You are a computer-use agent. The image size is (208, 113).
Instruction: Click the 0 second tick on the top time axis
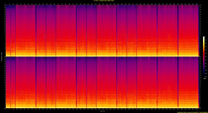click(5, 4)
